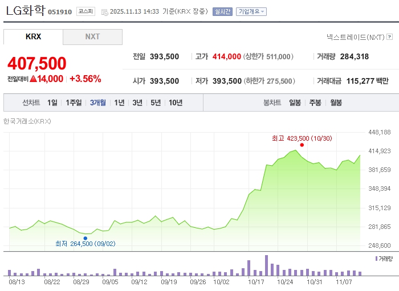Select the 1일 line chart period
The image size is (399, 291).
point(52,103)
